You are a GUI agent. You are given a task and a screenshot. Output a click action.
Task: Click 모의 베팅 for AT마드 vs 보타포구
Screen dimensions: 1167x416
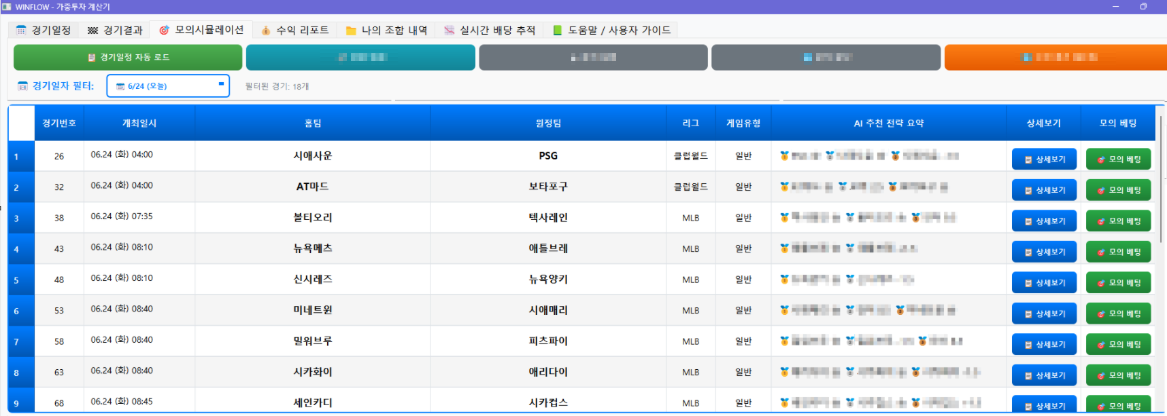point(1118,190)
